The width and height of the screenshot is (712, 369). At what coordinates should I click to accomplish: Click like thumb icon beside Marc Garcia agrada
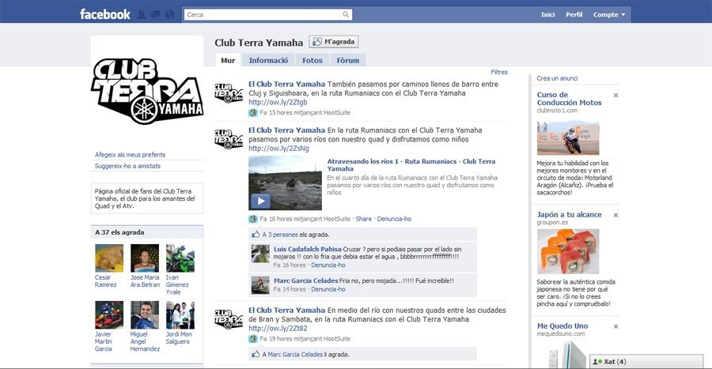tap(256, 354)
